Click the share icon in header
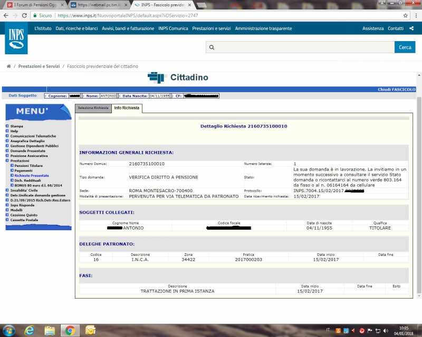The image size is (422, 337). click(x=411, y=28)
